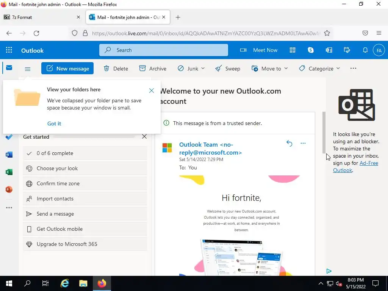The height and width of the screenshot is (291, 388).
Task: Delete the selected message
Action: coord(116,69)
